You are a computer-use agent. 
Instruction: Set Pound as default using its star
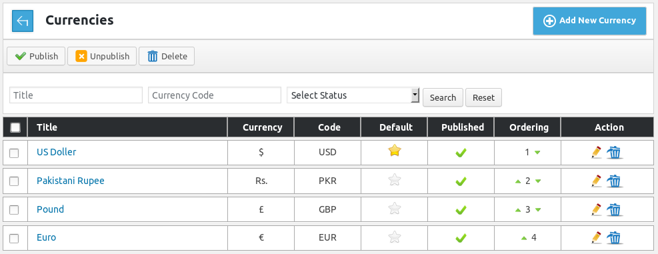click(395, 208)
